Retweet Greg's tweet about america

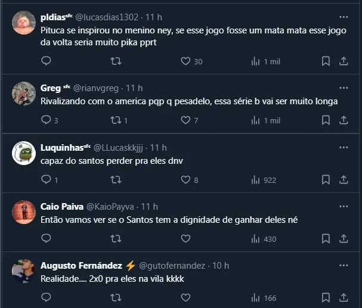(x=116, y=120)
